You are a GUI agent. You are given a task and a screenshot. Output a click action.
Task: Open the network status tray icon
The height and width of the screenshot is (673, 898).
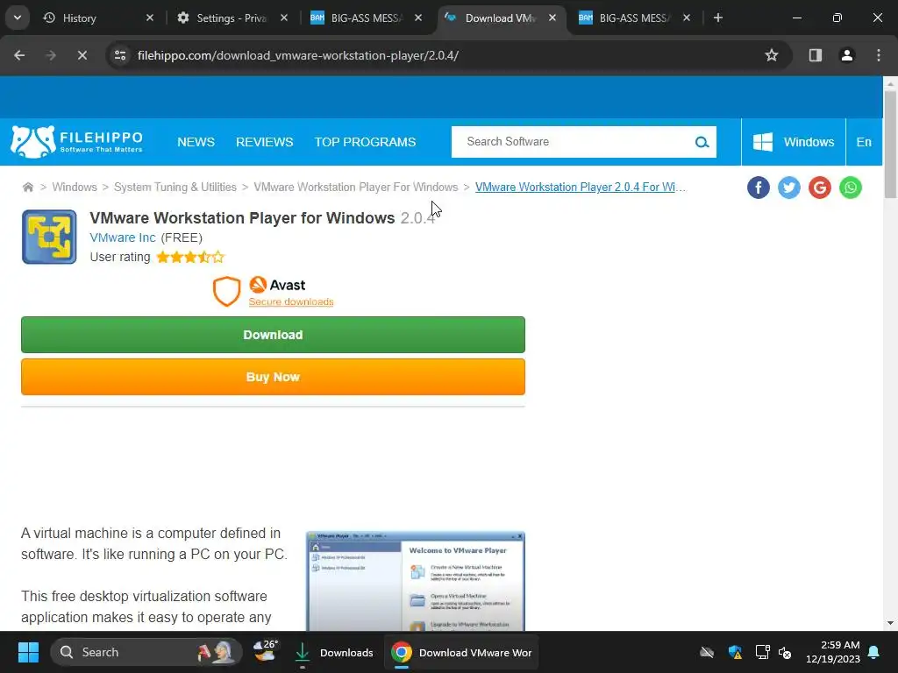pos(762,652)
